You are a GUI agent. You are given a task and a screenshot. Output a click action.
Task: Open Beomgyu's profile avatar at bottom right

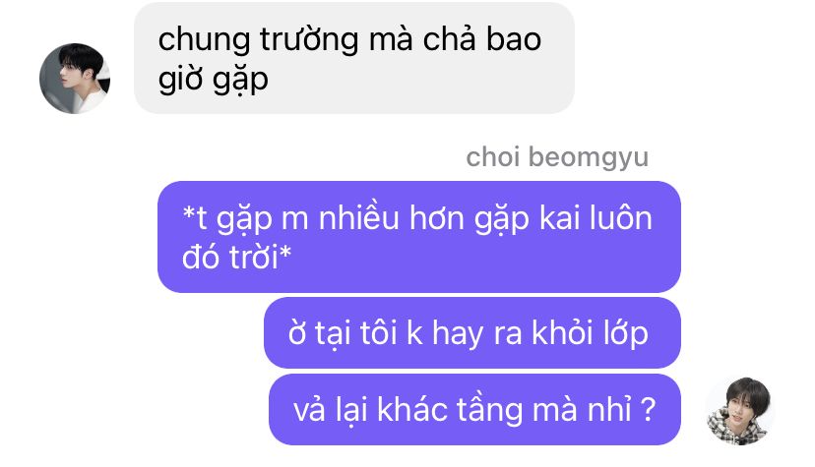[740, 411]
